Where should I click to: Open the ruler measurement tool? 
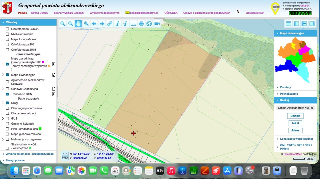(133, 24)
